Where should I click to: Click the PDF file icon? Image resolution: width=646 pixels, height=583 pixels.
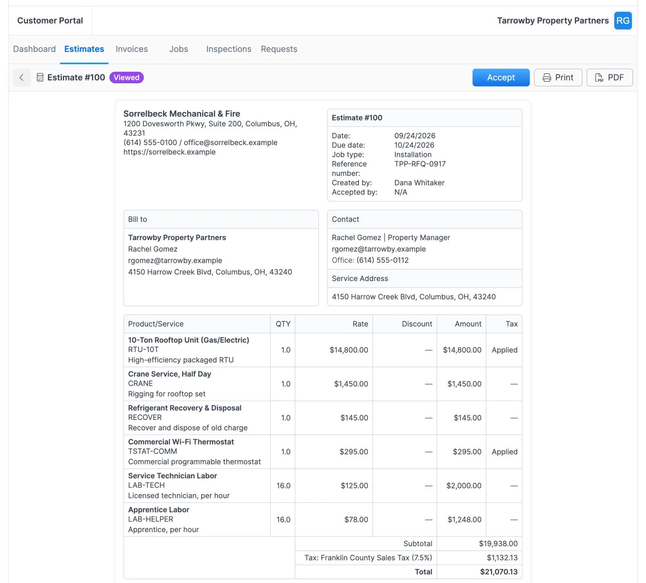pos(600,78)
